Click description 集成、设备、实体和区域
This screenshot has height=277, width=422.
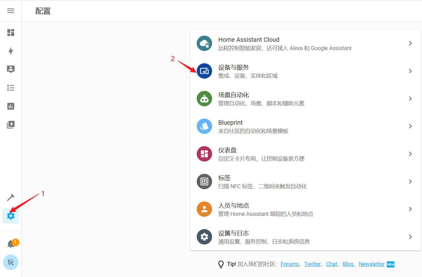248,76
